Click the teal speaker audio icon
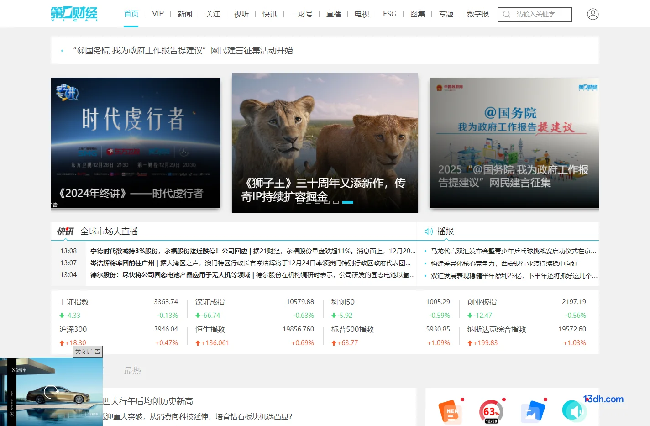This screenshot has height=426, width=650. point(573,410)
